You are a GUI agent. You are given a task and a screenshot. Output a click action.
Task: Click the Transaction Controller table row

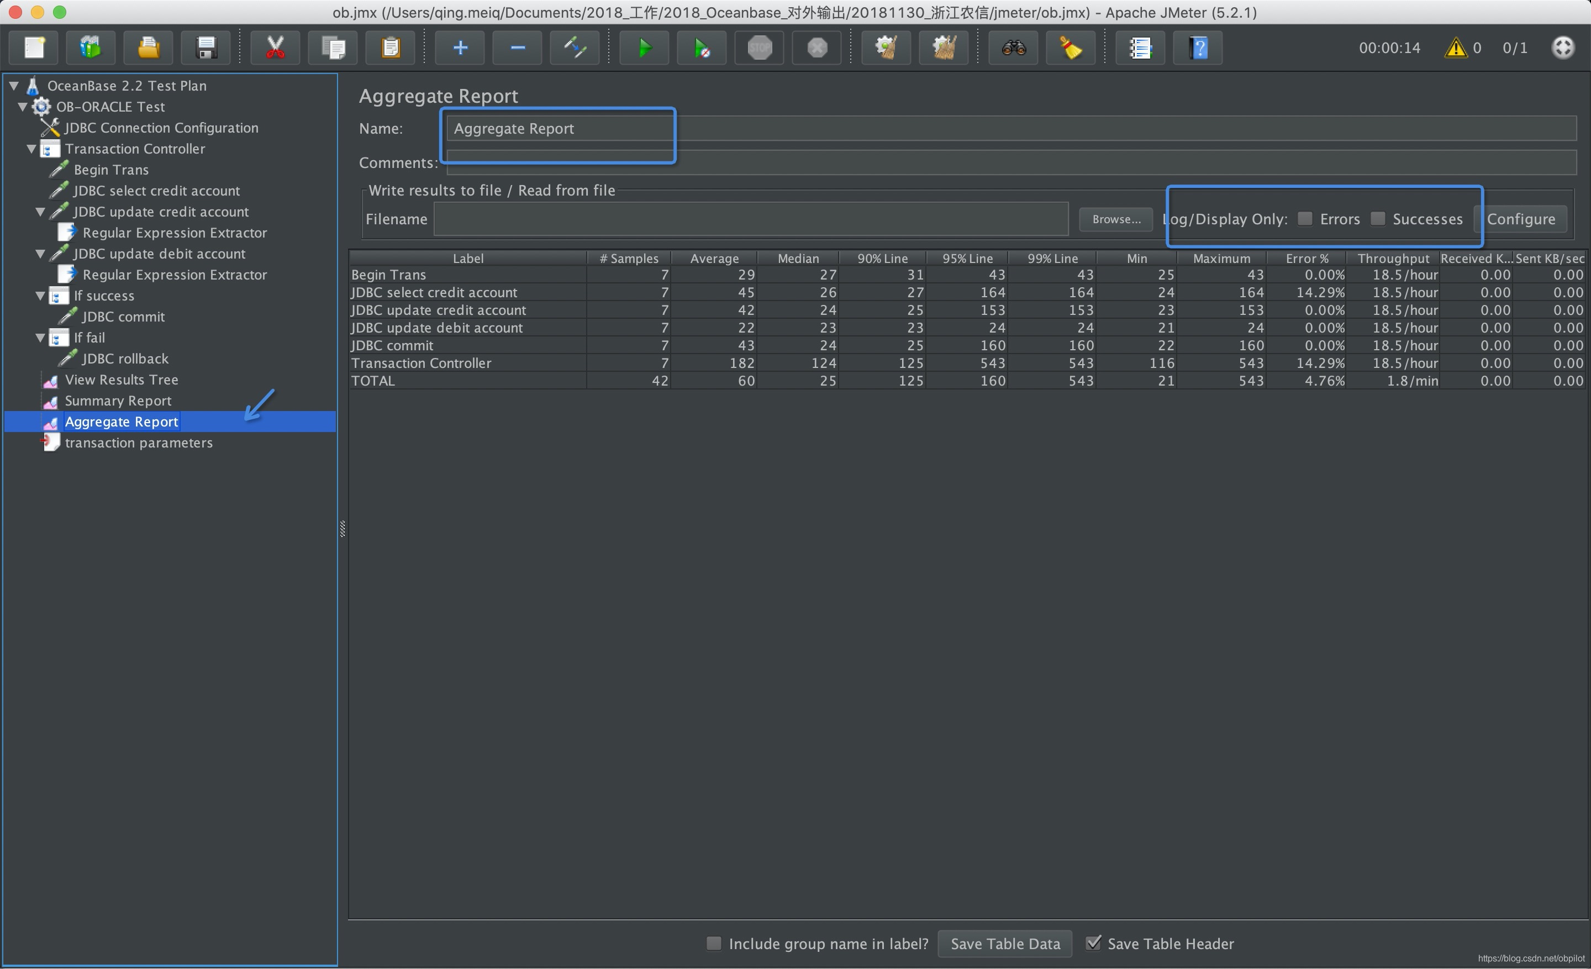tap(967, 363)
